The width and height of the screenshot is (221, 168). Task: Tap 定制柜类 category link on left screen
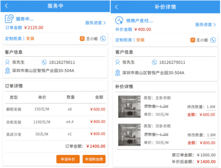coord(13,38)
